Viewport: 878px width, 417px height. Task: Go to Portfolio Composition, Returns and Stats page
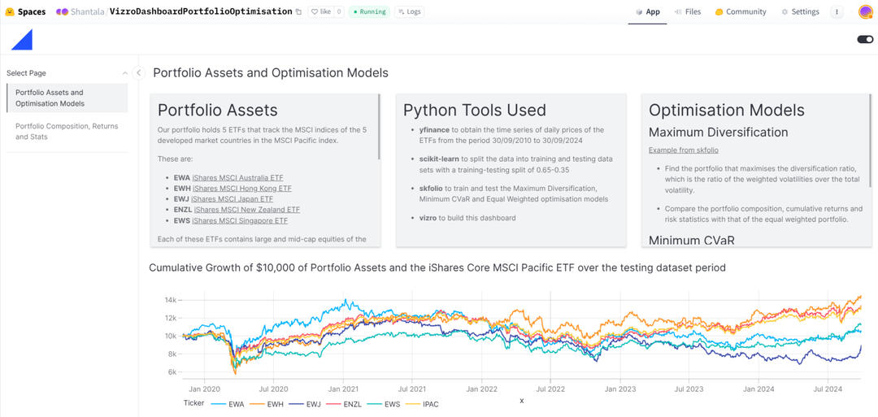pos(67,132)
